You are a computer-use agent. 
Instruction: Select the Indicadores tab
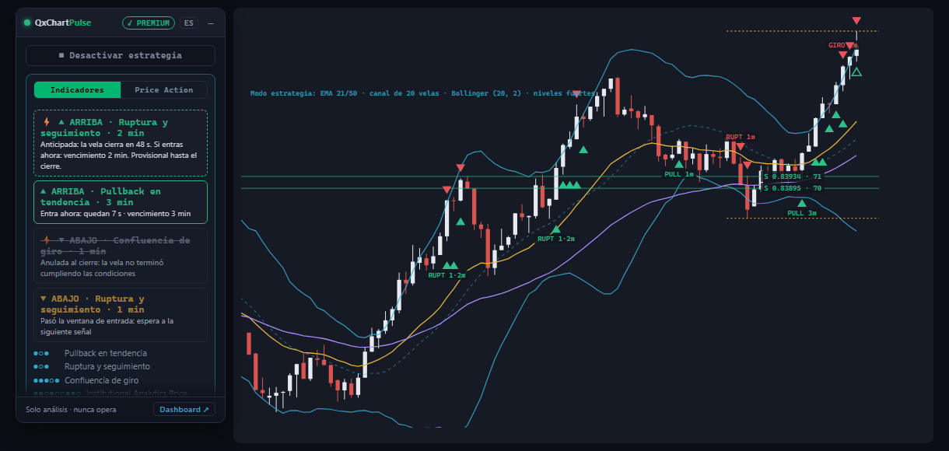[77, 90]
